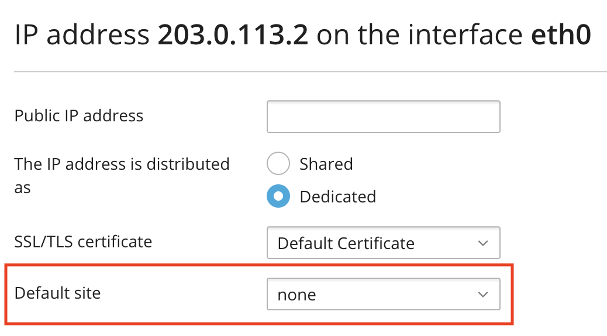The image size is (607, 336).
Task: Click the bold 203.0.113.2 address in heading
Action: coord(233,36)
